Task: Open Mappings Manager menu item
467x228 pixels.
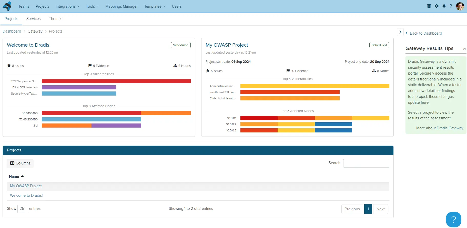Action: [121, 6]
